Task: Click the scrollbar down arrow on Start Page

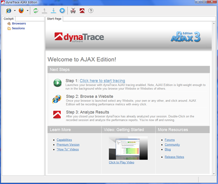Action: click(x=214, y=174)
